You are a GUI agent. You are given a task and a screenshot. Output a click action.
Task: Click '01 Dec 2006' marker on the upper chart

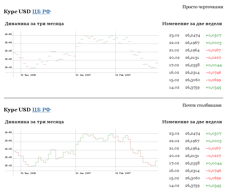[29, 75]
